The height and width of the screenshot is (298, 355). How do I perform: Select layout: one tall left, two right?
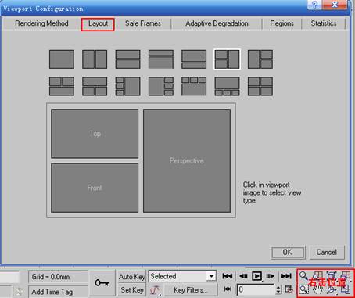(260, 59)
